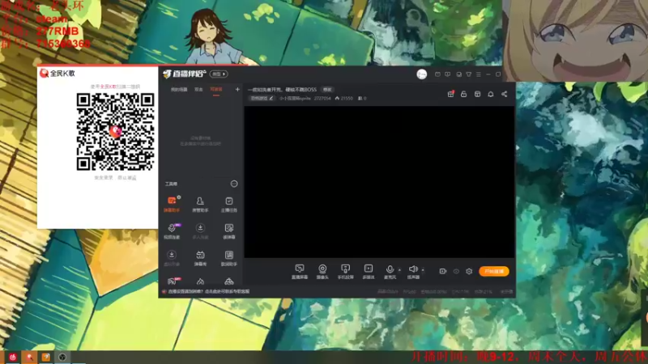Switch to the 我的场景 scenes tab
Image resolution: width=648 pixels, height=364 pixels.
179,90
